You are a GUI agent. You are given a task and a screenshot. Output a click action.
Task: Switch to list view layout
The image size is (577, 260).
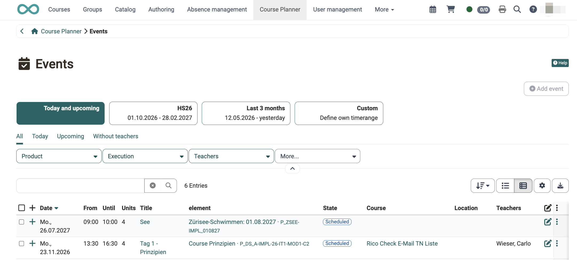coord(505,186)
